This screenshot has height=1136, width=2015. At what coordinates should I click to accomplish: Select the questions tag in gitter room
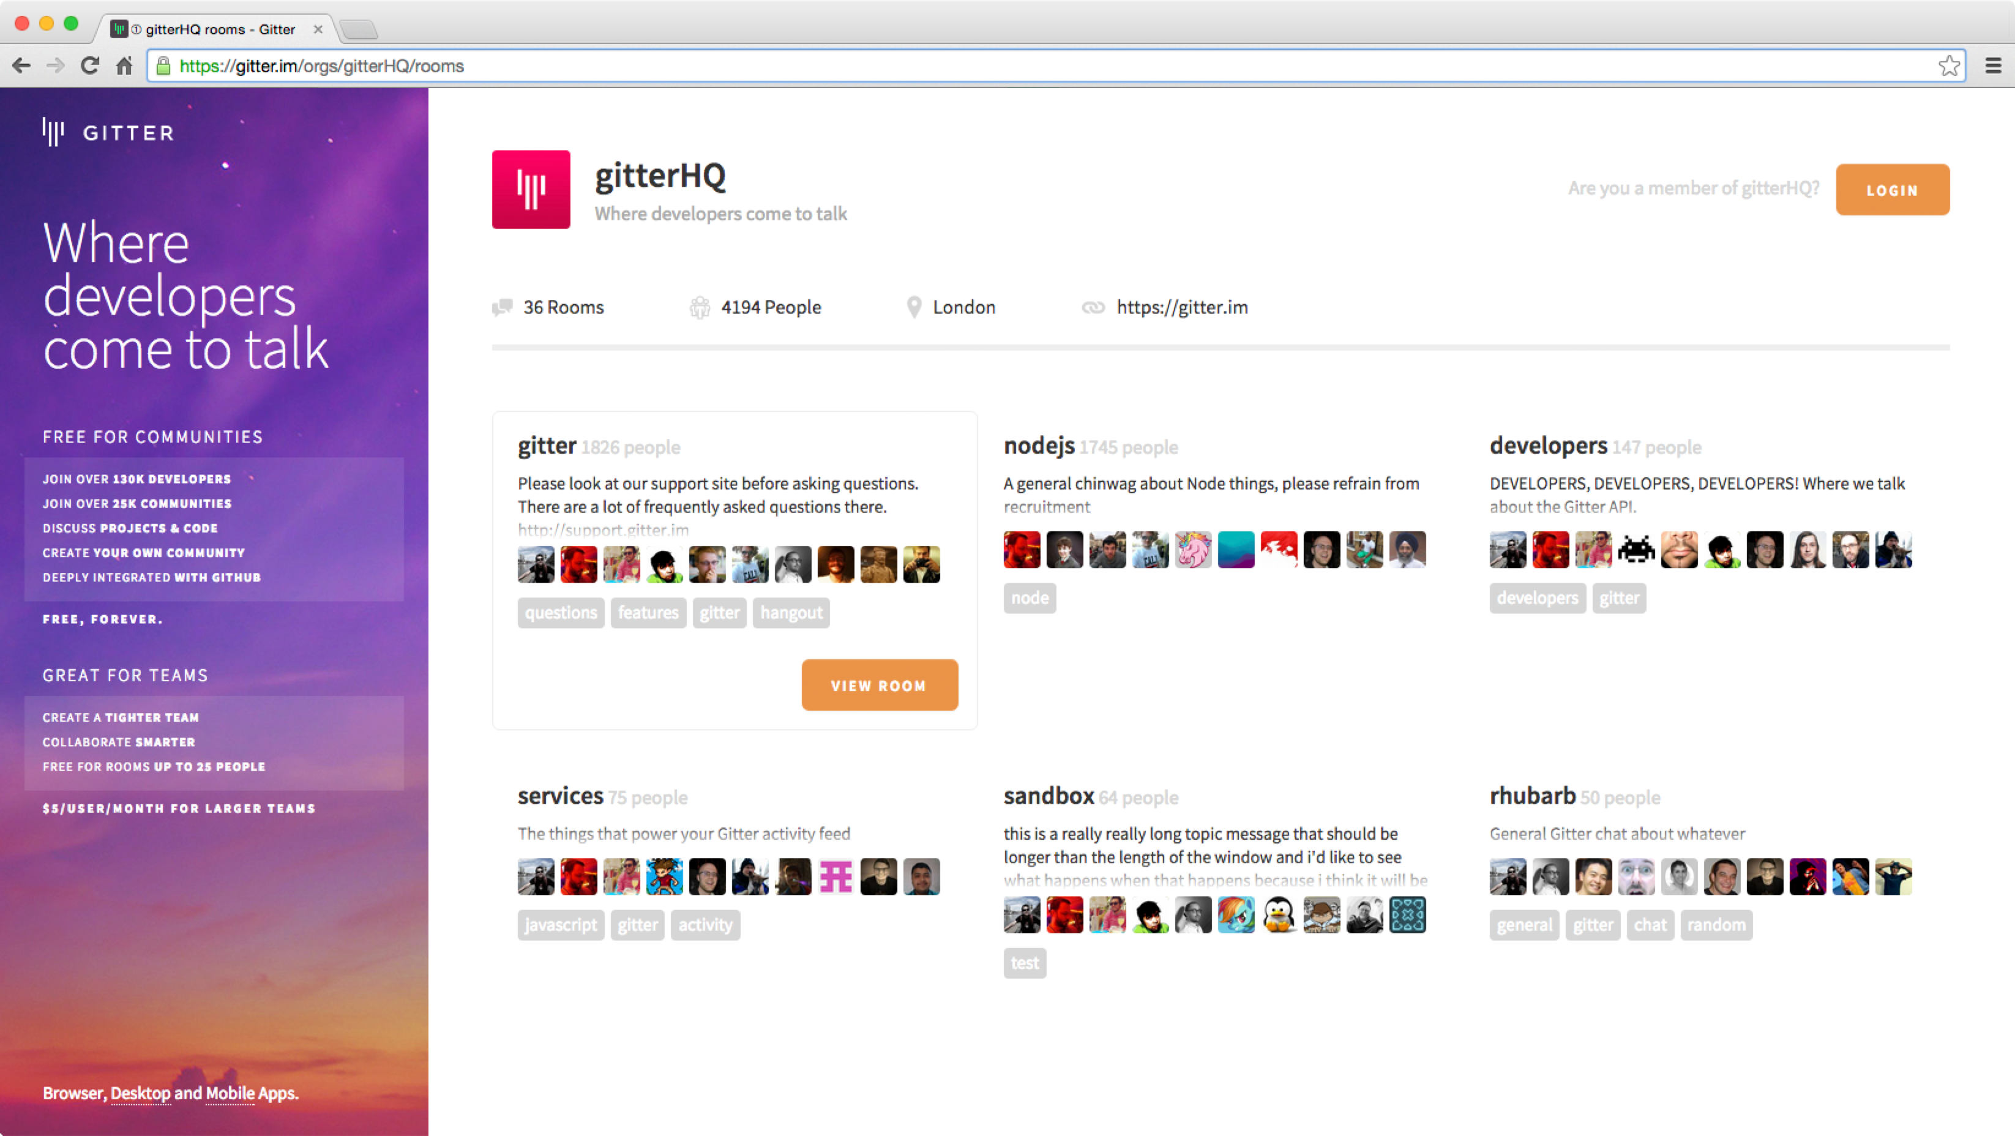click(x=559, y=611)
